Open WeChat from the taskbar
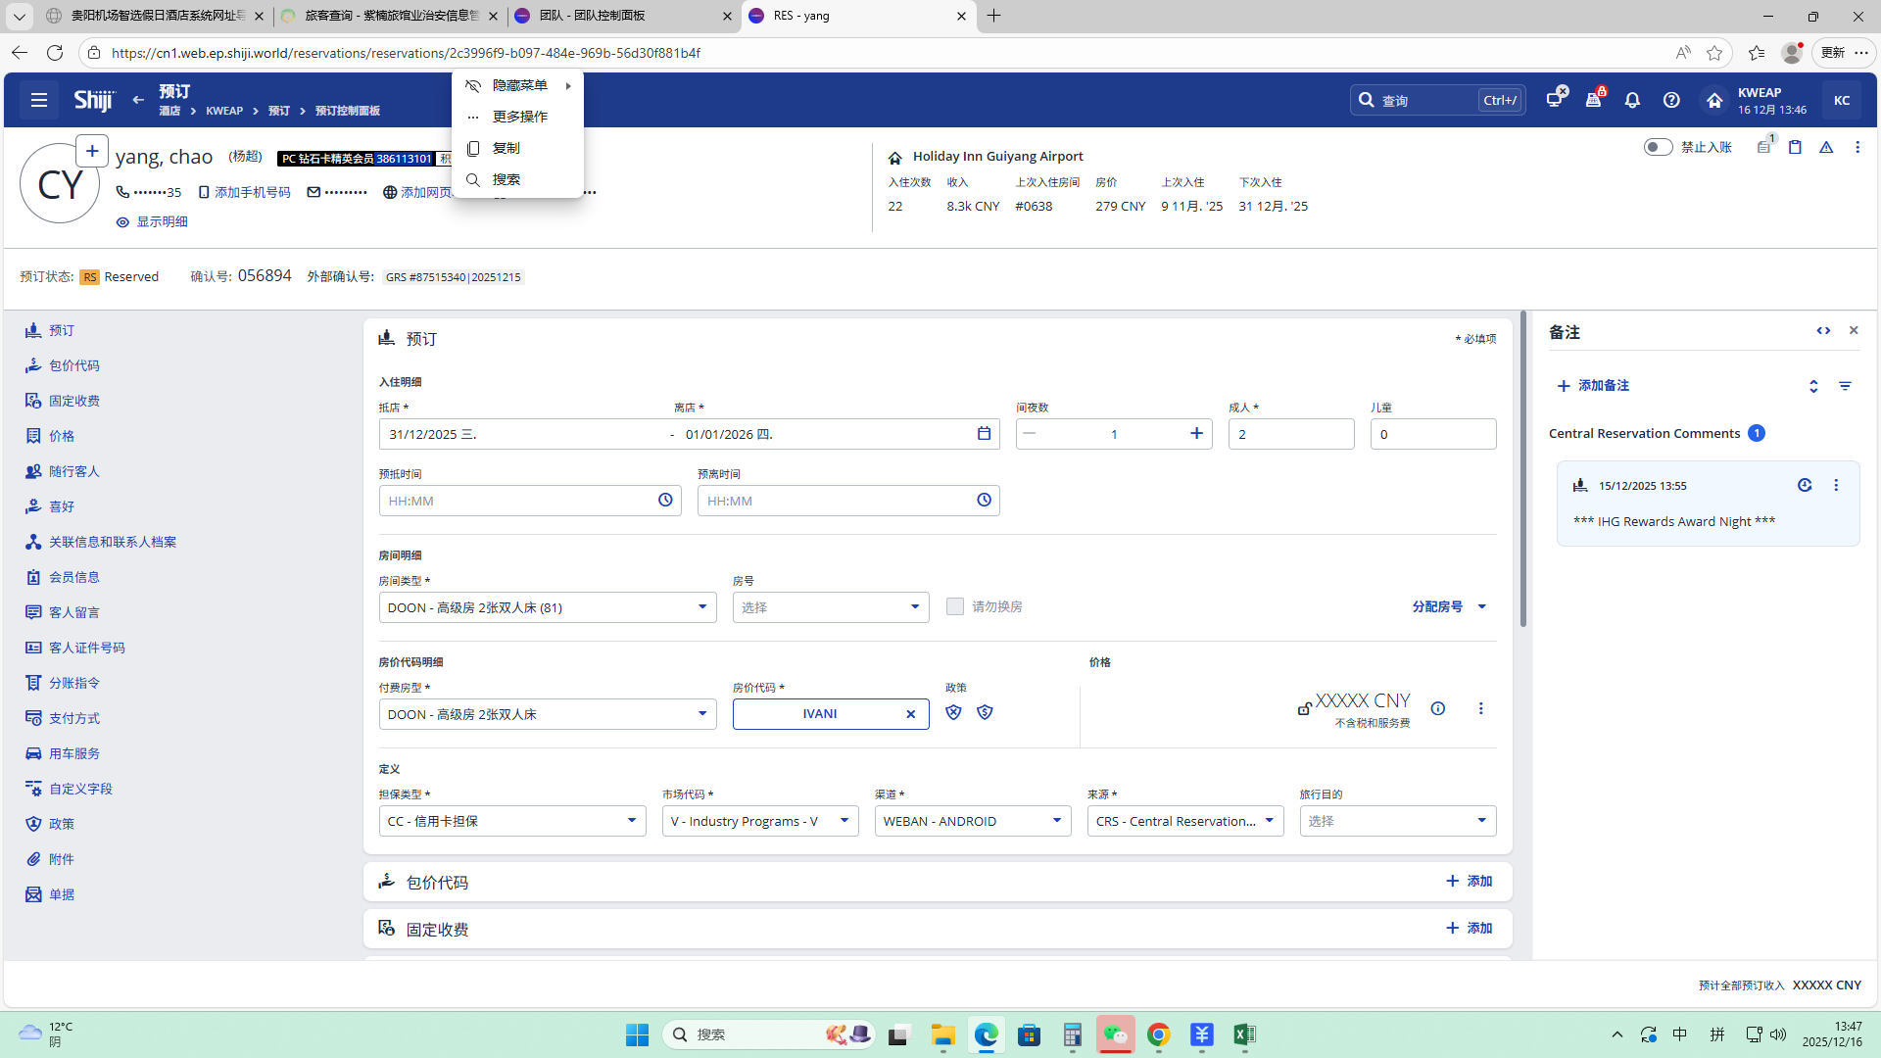Viewport: 1881px width, 1058px height. pyautogui.click(x=1115, y=1034)
